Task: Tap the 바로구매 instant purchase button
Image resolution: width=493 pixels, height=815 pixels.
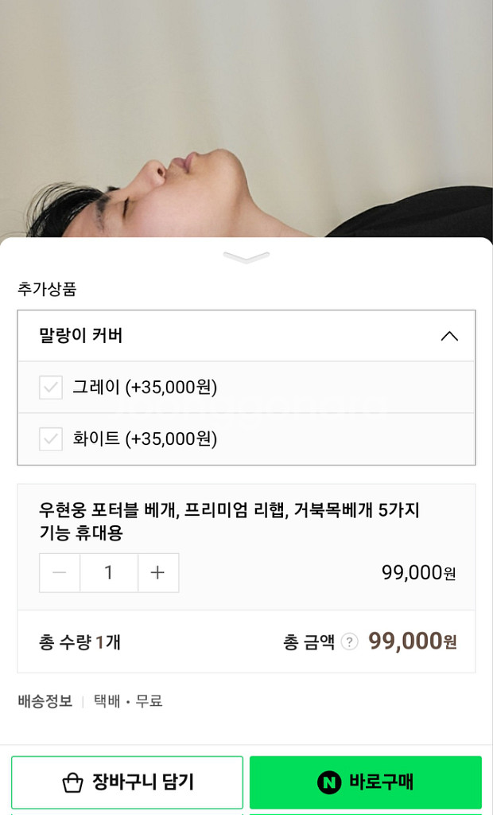Action: pyautogui.click(x=367, y=782)
